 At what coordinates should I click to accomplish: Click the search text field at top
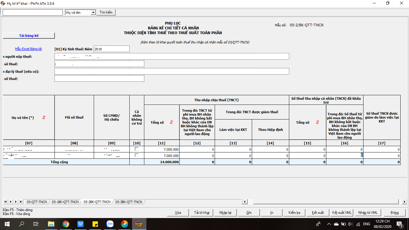click(33, 13)
